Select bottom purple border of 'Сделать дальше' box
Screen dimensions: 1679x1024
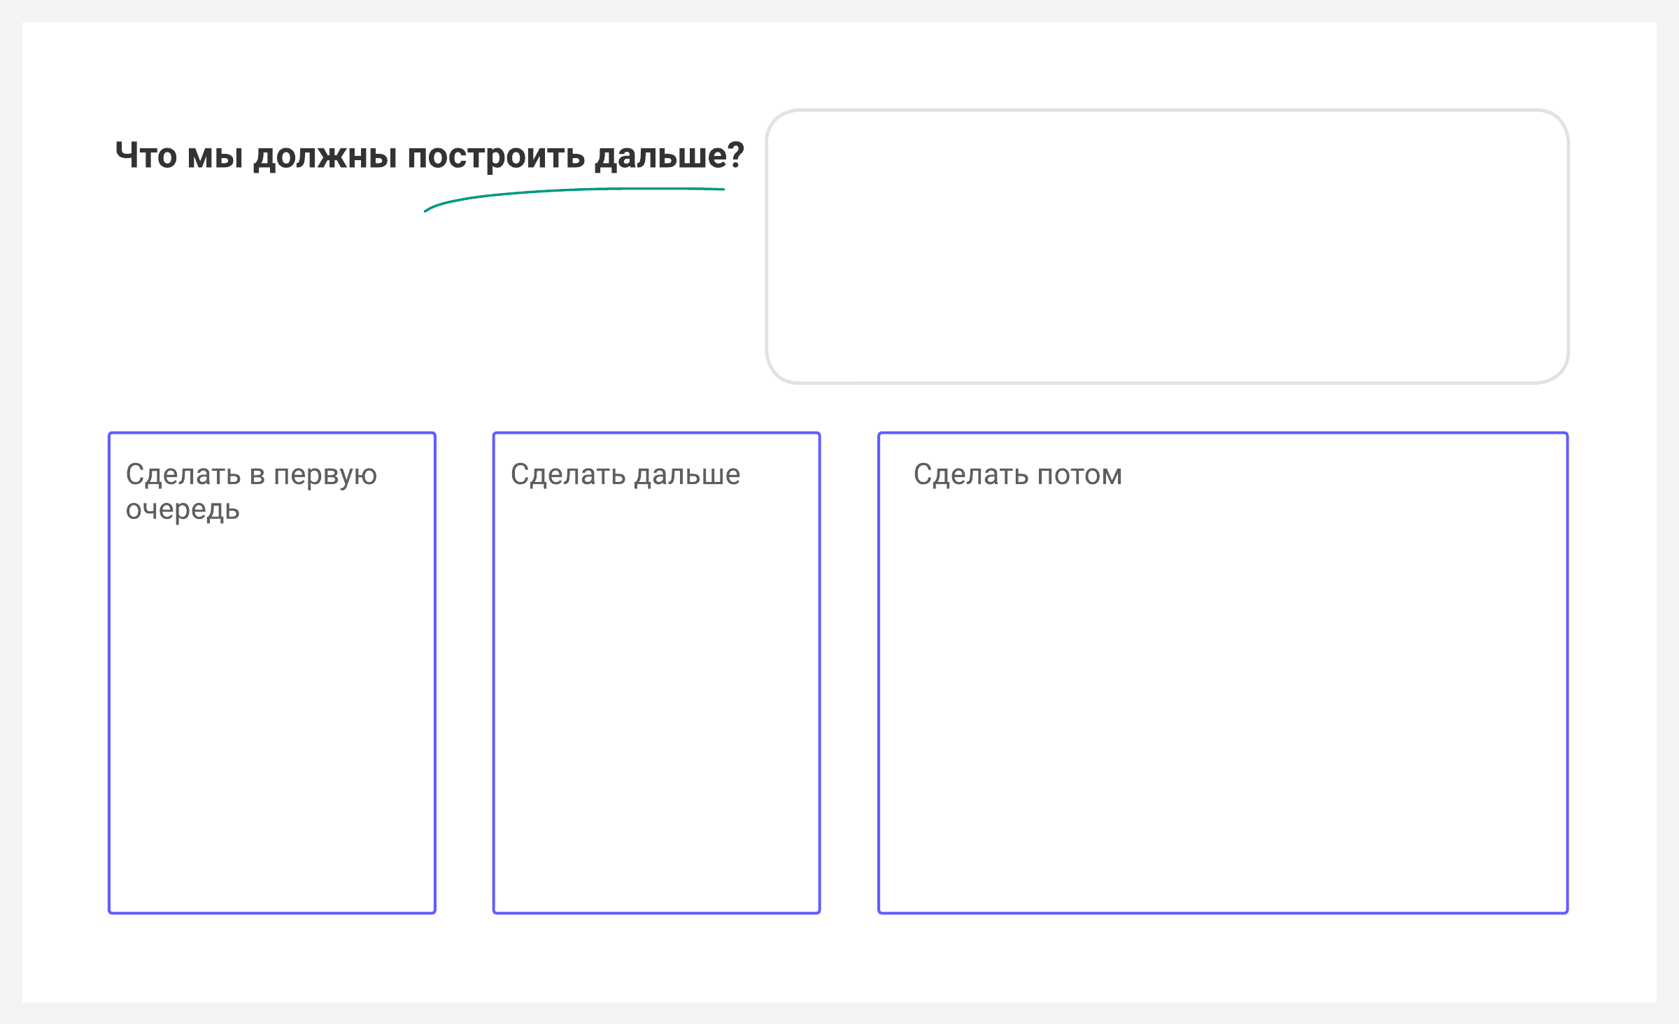656,912
